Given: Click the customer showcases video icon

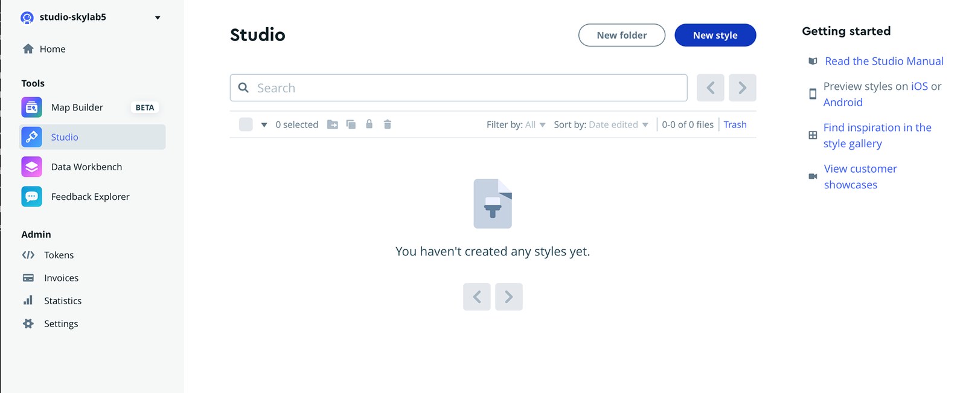Looking at the screenshot, I should click(813, 176).
